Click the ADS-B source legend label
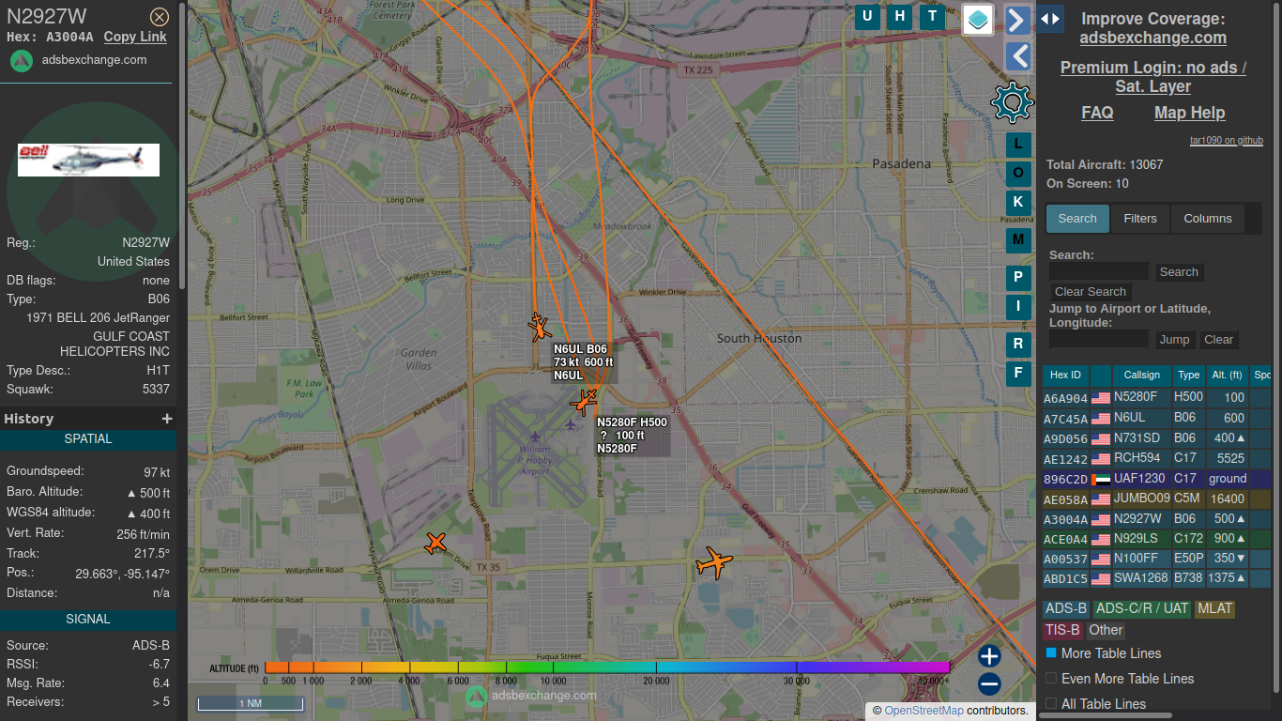 click(x=1066, y=608)
